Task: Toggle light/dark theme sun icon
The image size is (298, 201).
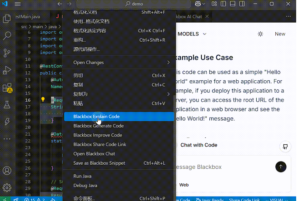Action: click(260, 34)
